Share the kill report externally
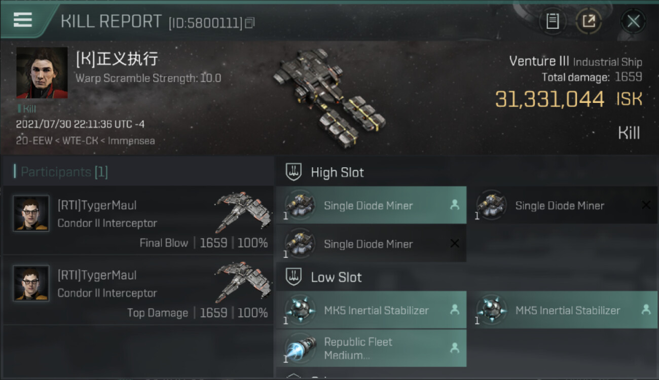The height and width of the screenshot is (380, 659). tap(589, 21)
